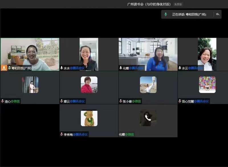Screen dimensions: 228x167
Task: Click the microphone icon next to 水水
Action: point(62,68)
